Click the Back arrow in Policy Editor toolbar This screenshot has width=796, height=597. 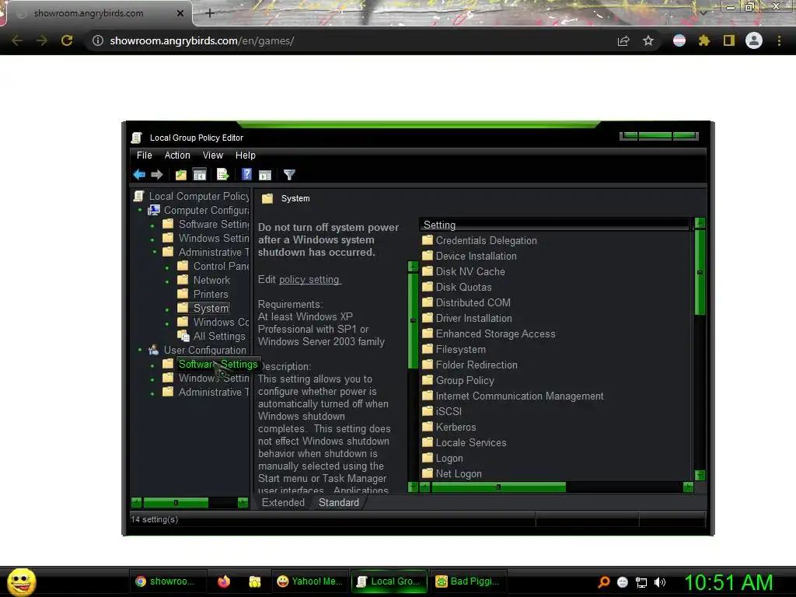pos(139,175)
